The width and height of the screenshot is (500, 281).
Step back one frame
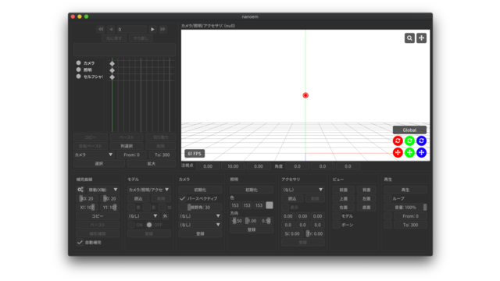pyautogui.click(x=111, y=30)
